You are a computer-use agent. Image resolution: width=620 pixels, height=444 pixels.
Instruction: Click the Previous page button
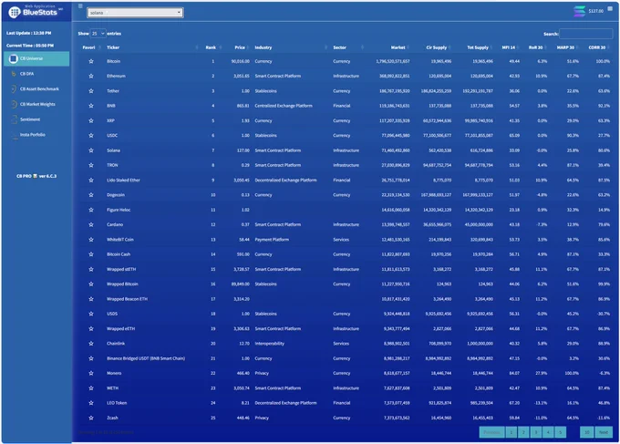pos(491,432)
